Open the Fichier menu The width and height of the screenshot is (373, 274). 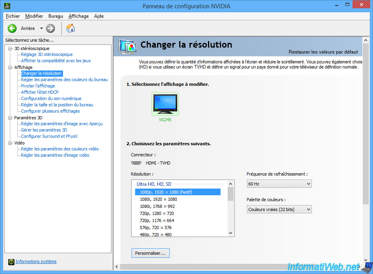[x=13, y=16]
